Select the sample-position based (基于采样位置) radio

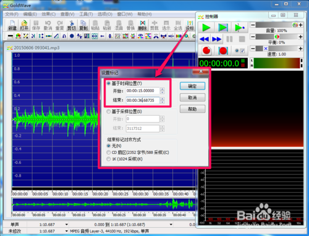coord(109,112)
